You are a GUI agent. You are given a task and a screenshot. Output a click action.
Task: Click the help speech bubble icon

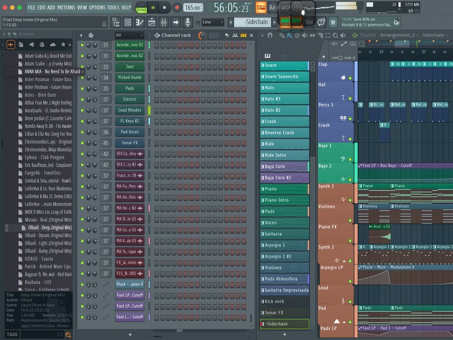(x=321, y=22)
